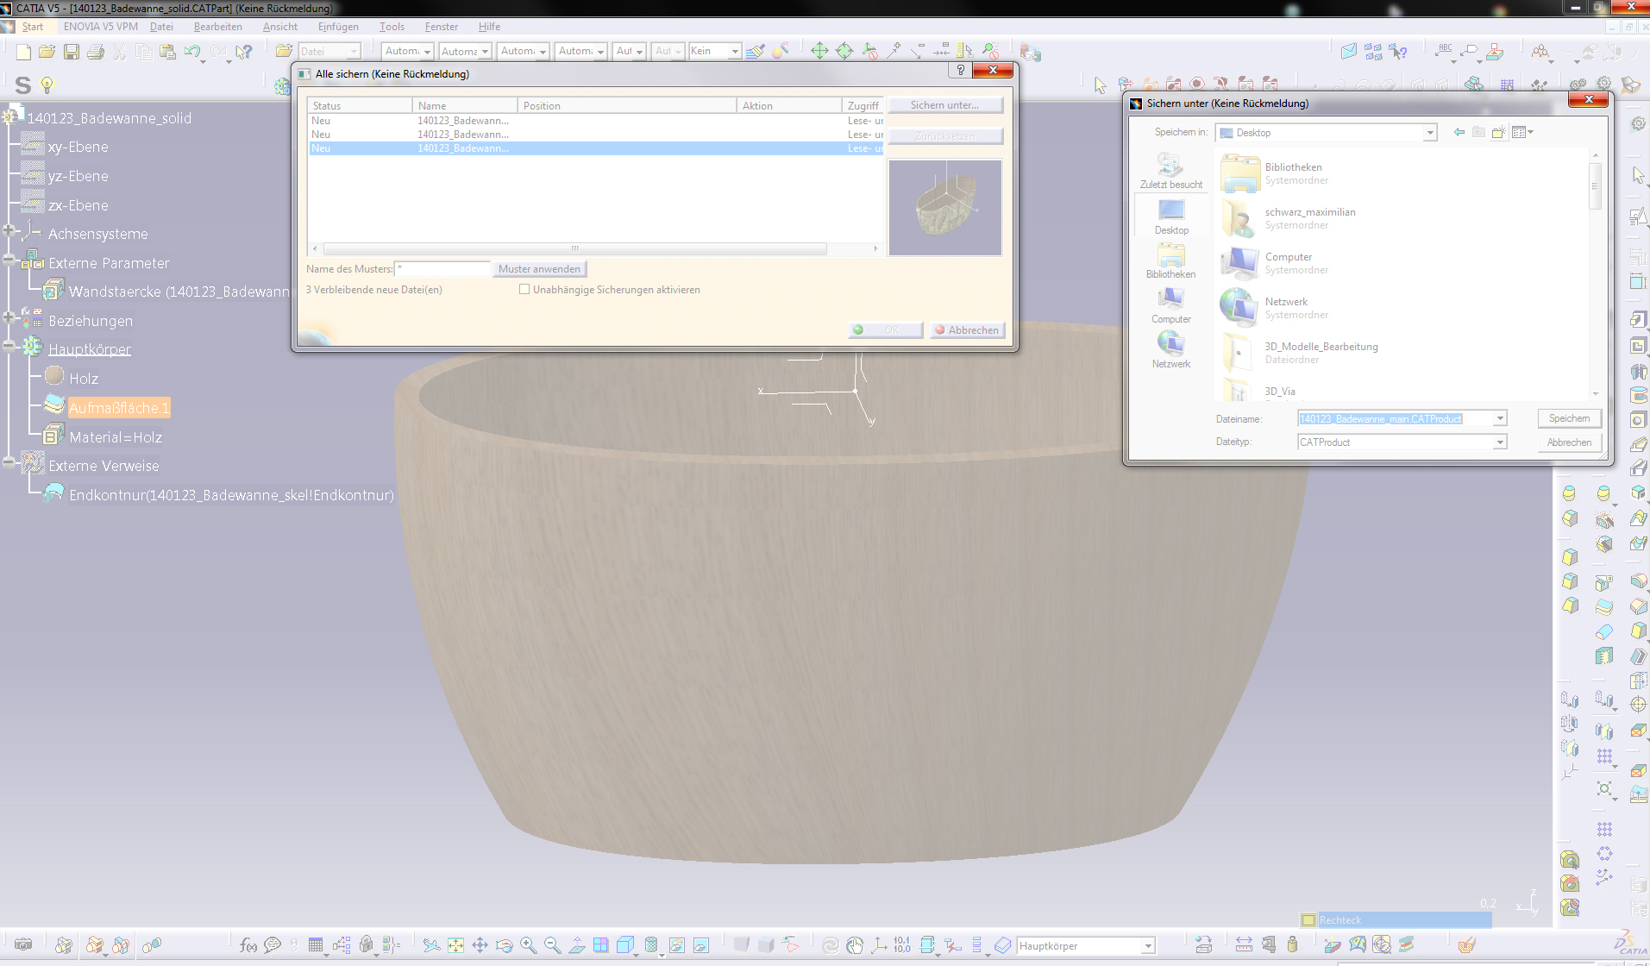
Task: Select schwarz_maximilian system folder
Action: pos(1310,218)
